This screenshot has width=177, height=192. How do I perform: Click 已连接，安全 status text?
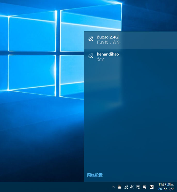tap(109, 42)
